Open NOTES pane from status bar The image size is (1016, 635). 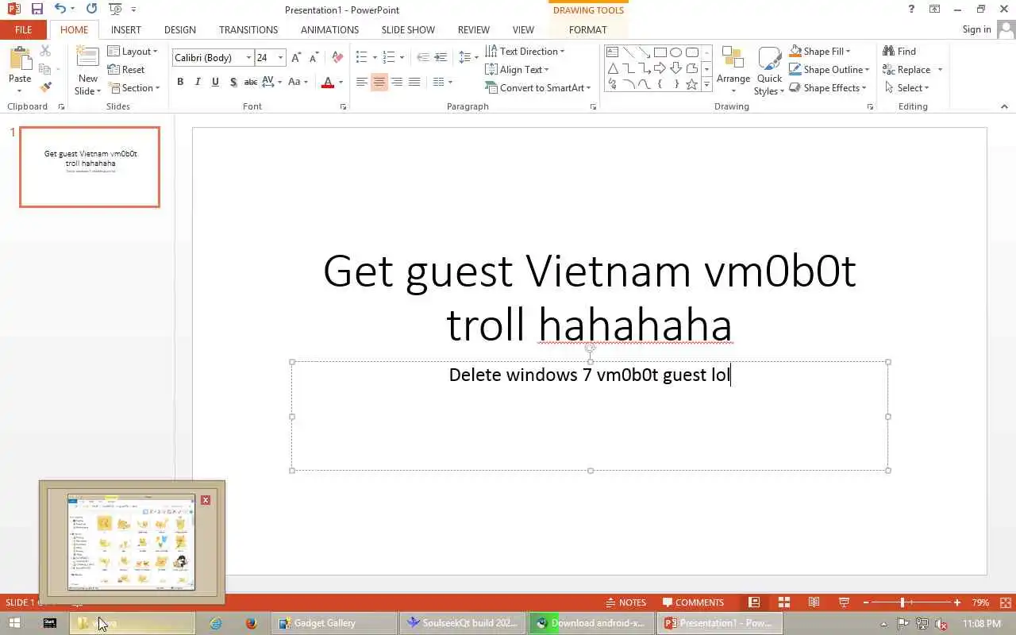pyautogui.click(x=625, y=602)
